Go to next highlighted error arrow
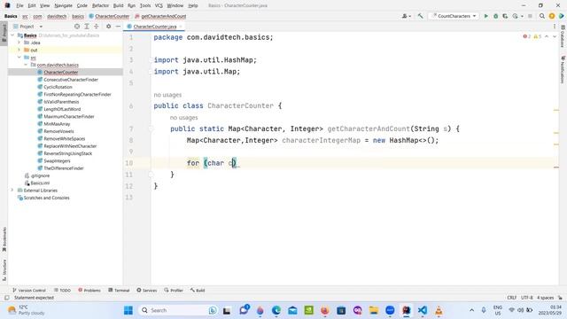This screenshot has width=567, height=319. 555,36
